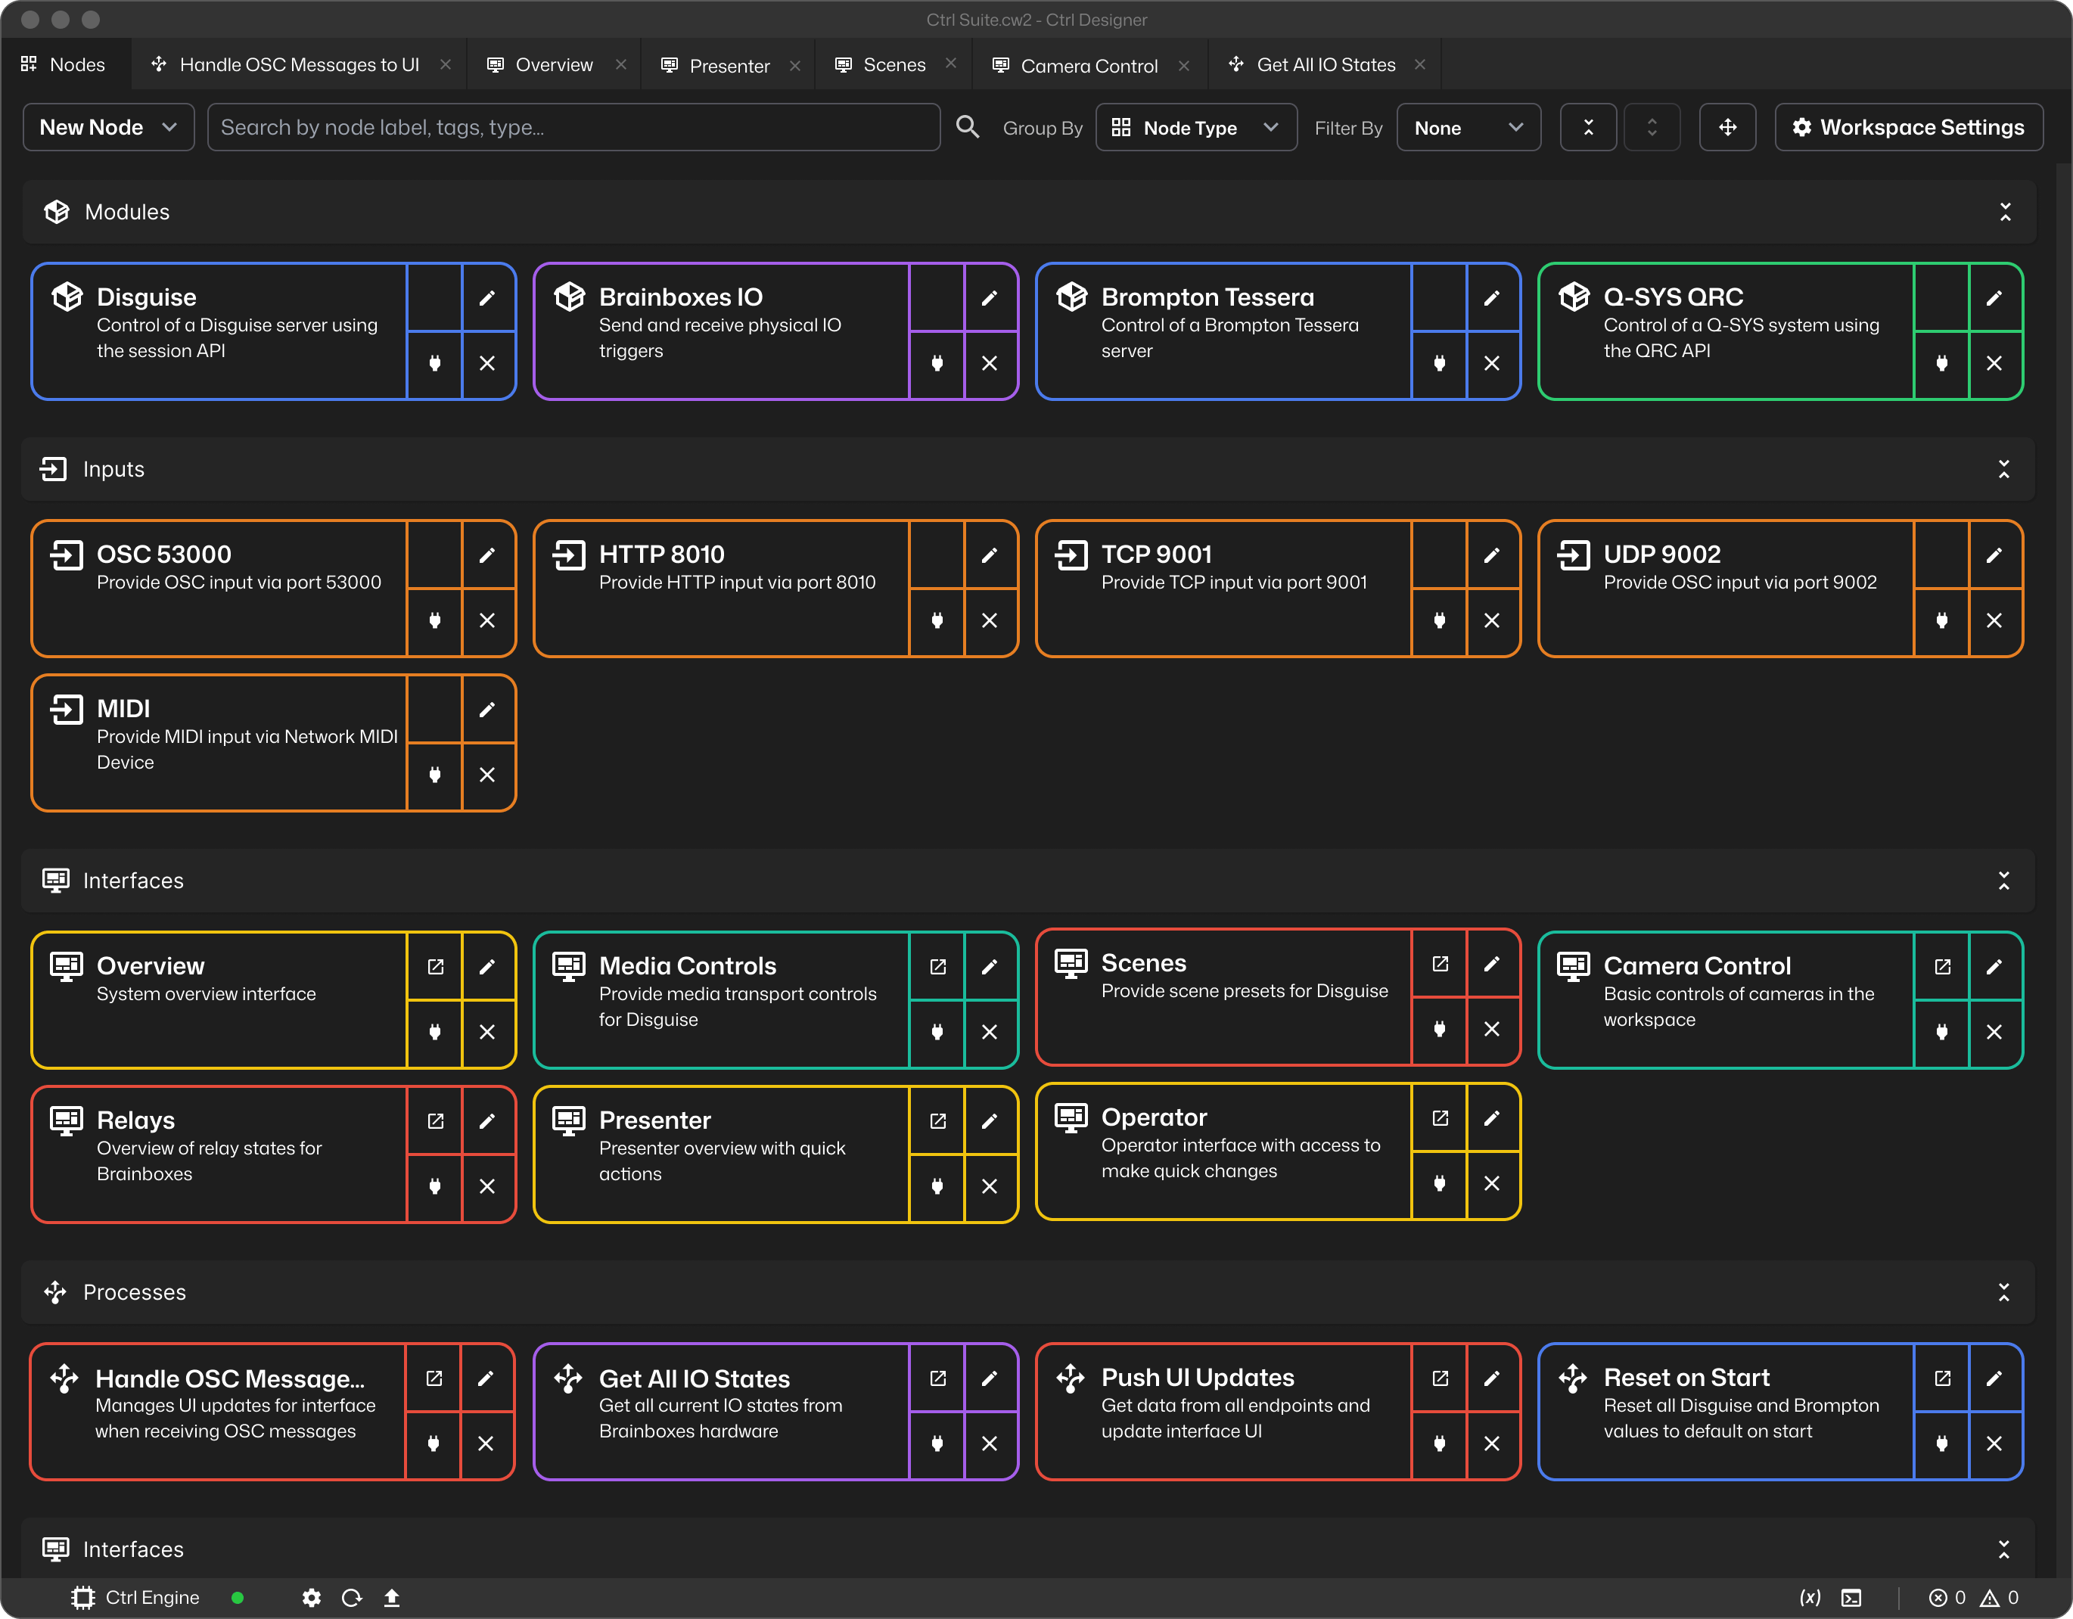Click the engine reload icon
2073x1619 pixels.
click(351, 1599)
